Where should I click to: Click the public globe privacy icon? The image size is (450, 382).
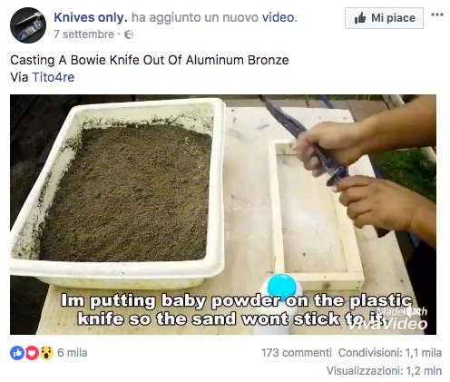[x=129, y=34]
